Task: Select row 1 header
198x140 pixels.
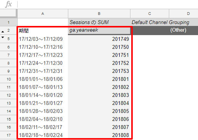Action: (8, 23)
